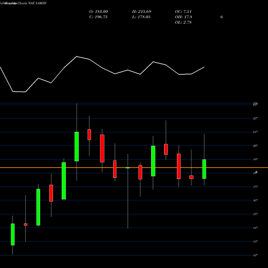Click the 207 price axis label
Screen dimensions: 268x268
coord(255,146)
